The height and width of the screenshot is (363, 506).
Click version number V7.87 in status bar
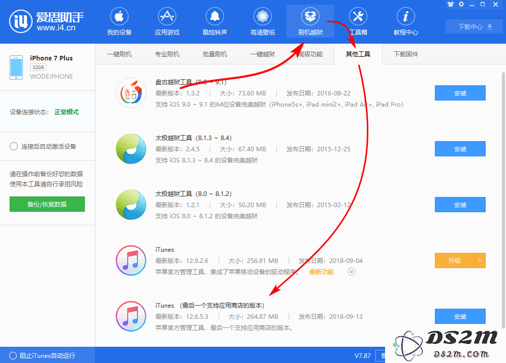363,355
